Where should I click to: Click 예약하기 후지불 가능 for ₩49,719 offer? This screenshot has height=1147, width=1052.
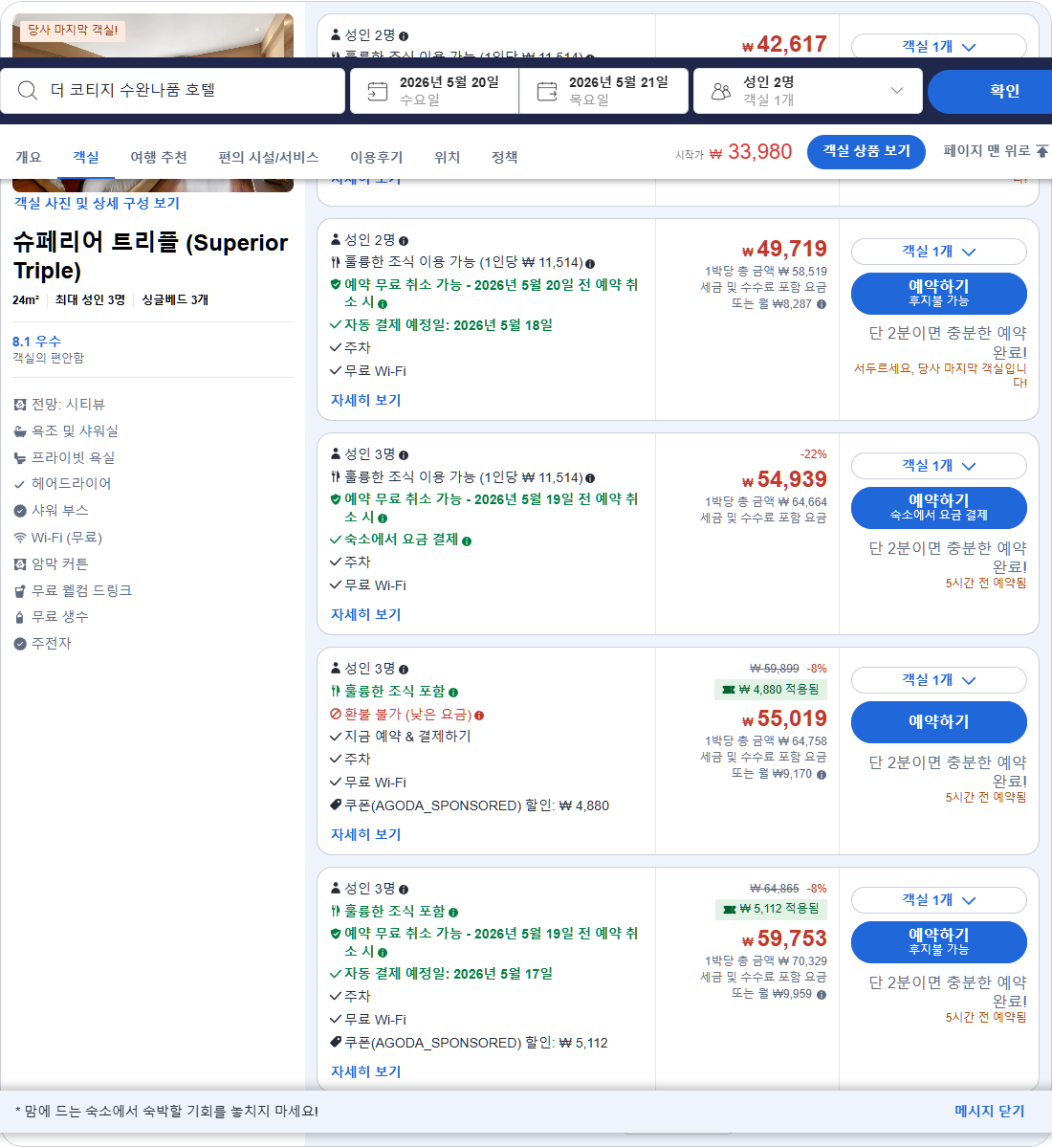click(939, 294)
